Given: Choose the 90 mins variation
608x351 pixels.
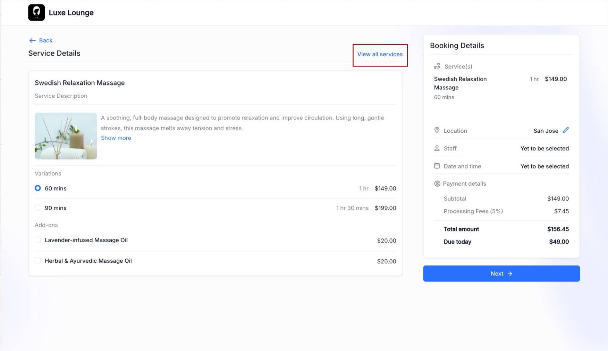Looking at the screenshot, I should pyautogui.click(x=38, y=208).
